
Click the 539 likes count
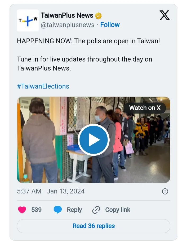click(x=37, y=210)
